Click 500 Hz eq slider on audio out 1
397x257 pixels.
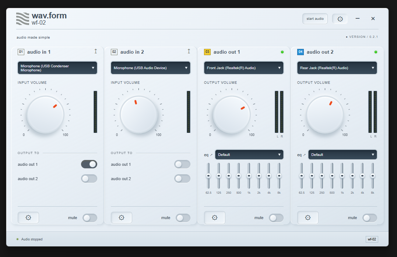click(239, 176)
